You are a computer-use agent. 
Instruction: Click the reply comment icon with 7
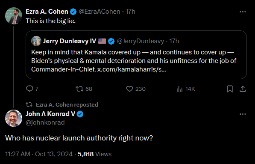pyautogui.click(x=29, y=89)
